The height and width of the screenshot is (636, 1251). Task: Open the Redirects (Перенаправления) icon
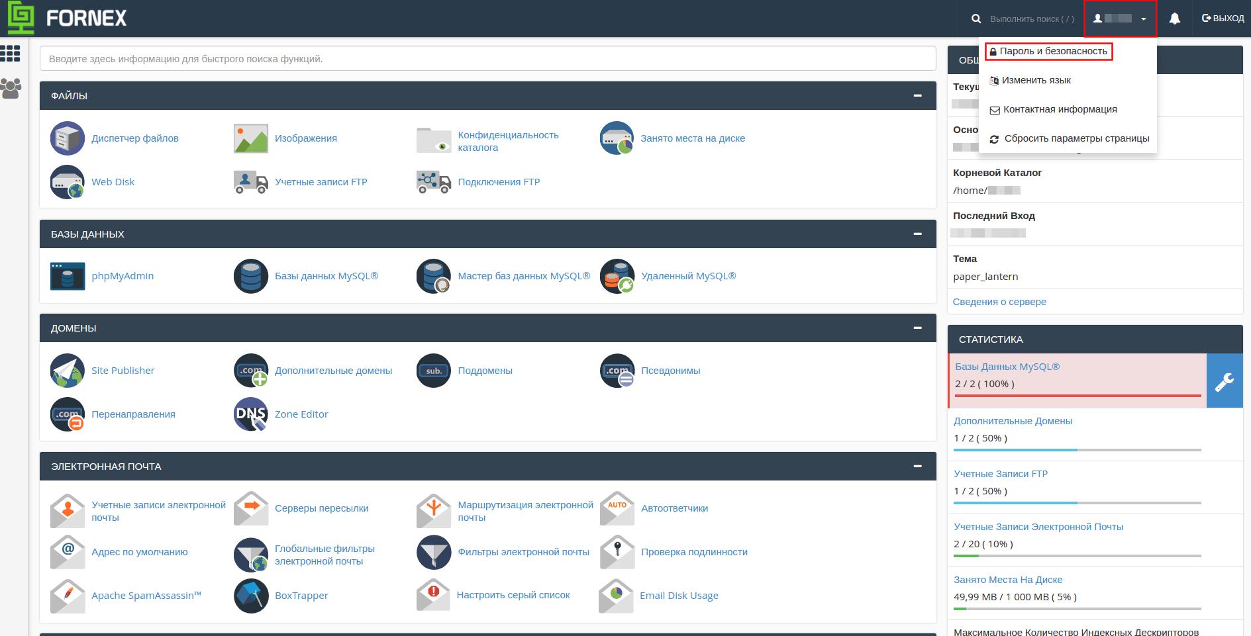pyautogui.click(x=68, y=414)
